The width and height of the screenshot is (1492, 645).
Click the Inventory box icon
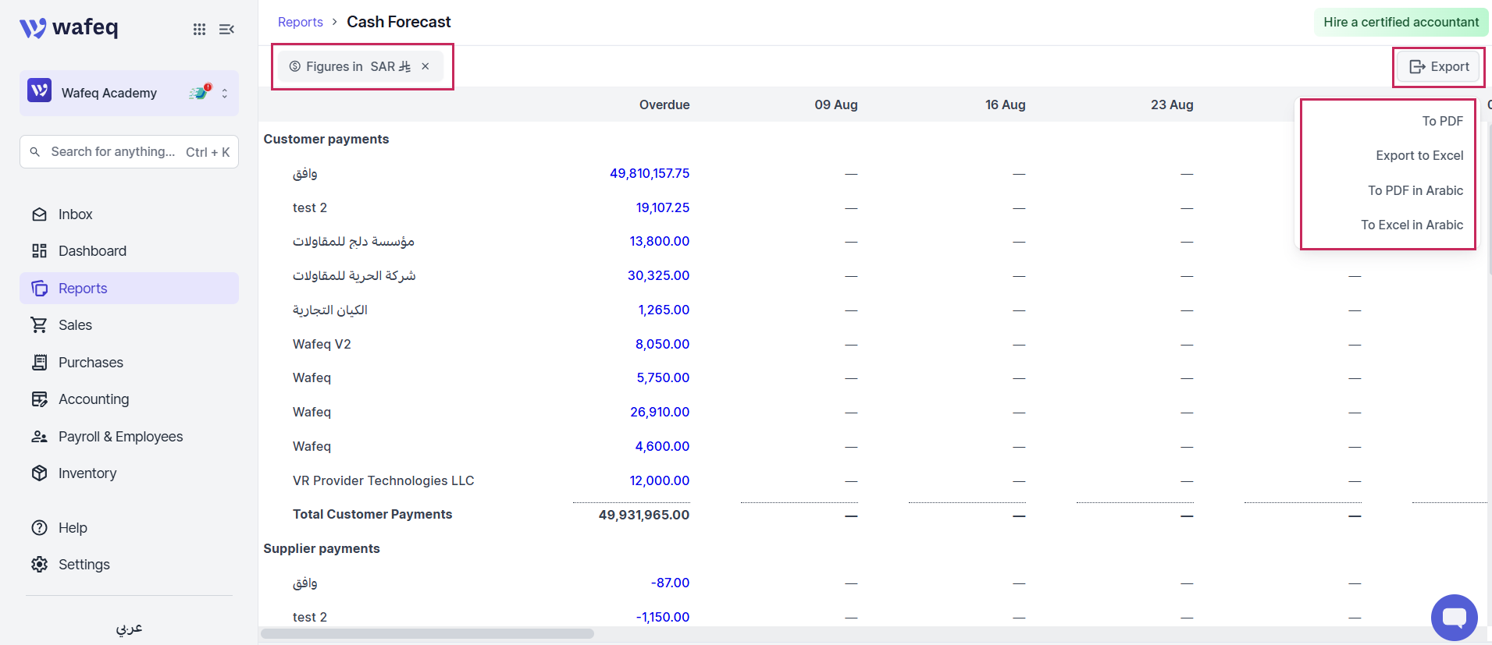coord(39,473)
